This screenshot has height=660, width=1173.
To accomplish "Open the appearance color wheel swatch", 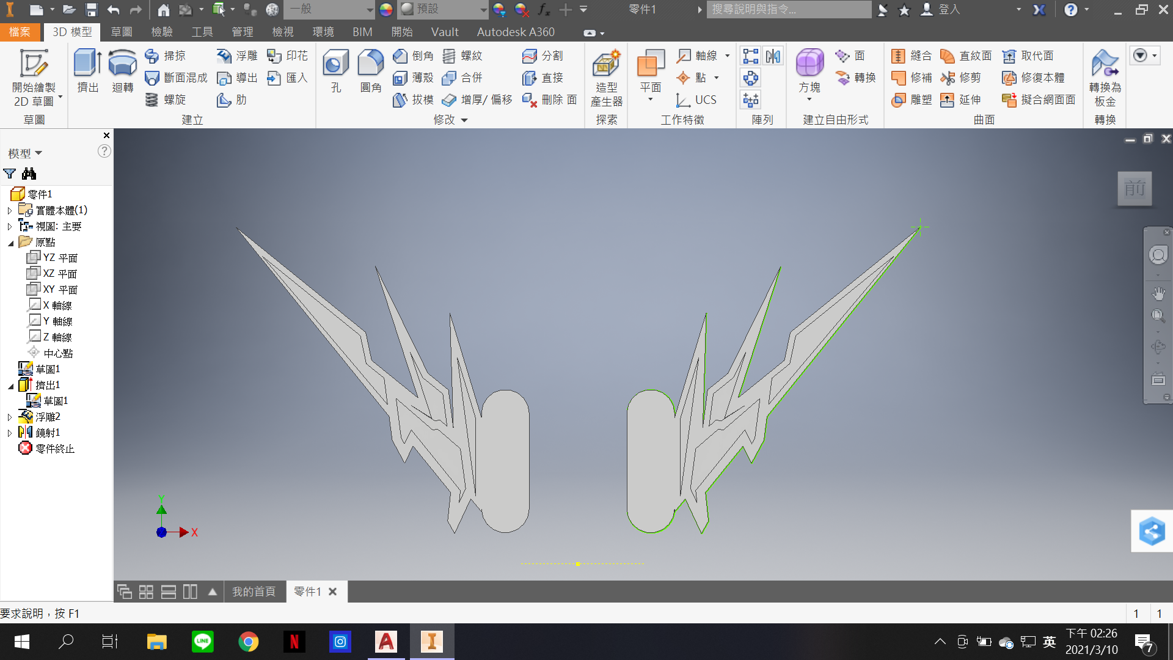I will tap(386, 9).
